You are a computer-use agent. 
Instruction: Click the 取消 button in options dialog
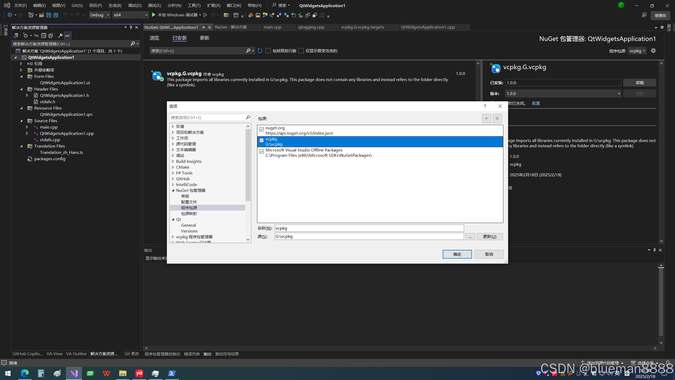tap(489, 254)
